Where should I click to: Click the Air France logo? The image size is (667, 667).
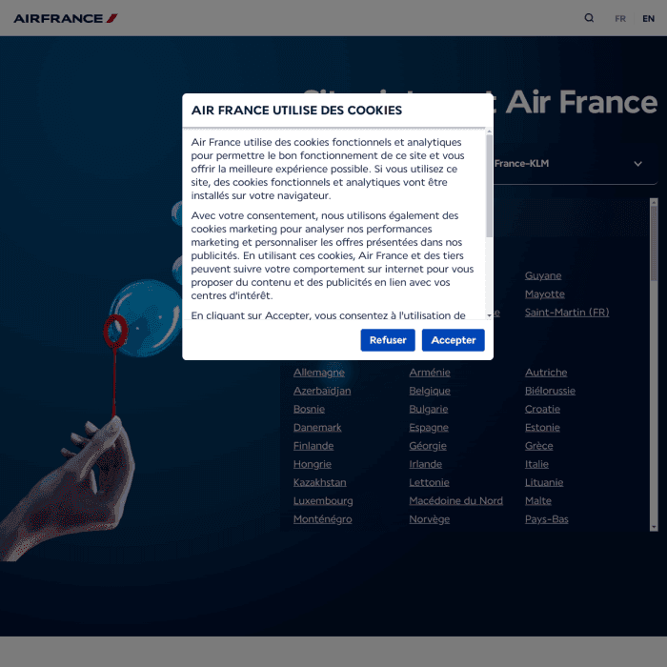point(66,18)
